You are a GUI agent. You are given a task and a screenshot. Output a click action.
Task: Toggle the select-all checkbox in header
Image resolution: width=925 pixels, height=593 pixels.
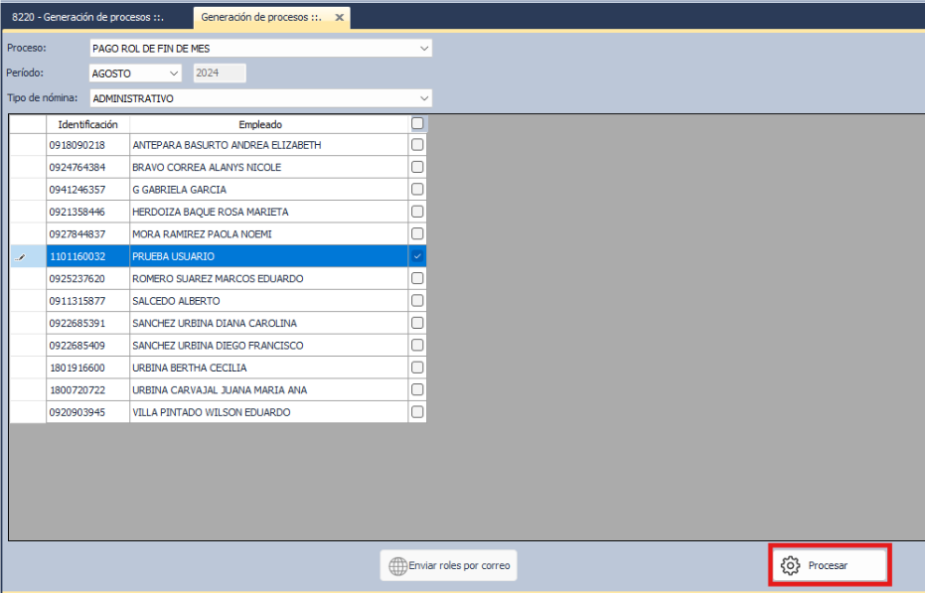click(x=417, y=124)
